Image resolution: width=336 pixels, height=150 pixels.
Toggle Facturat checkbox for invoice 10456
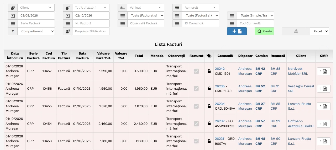click(196, 89)
